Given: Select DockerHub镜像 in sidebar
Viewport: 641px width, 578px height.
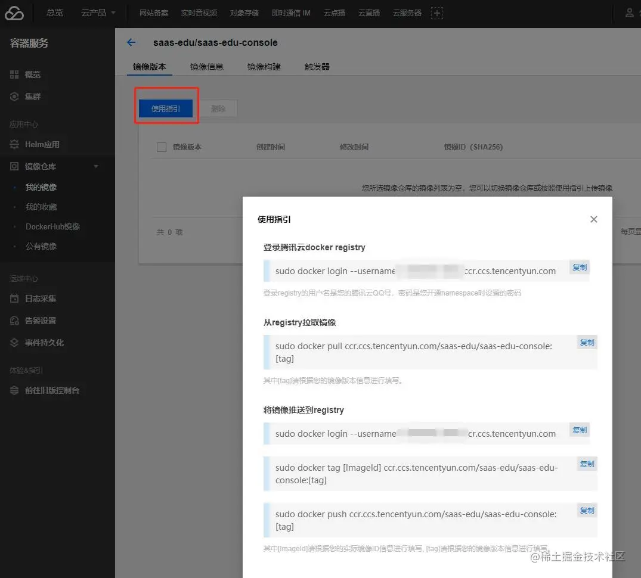Looking at the screenshot, I should (52, 226).
